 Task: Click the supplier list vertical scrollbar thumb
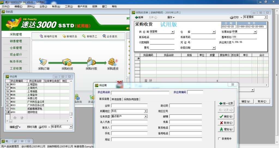pos(71,114)
